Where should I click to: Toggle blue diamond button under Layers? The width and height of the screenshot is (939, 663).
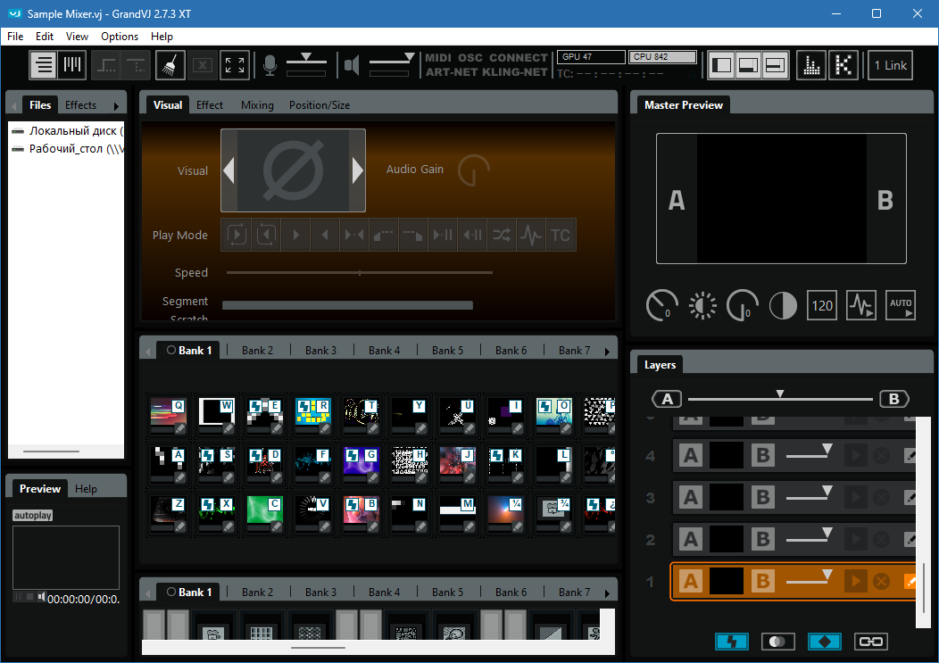click(825, 642)
